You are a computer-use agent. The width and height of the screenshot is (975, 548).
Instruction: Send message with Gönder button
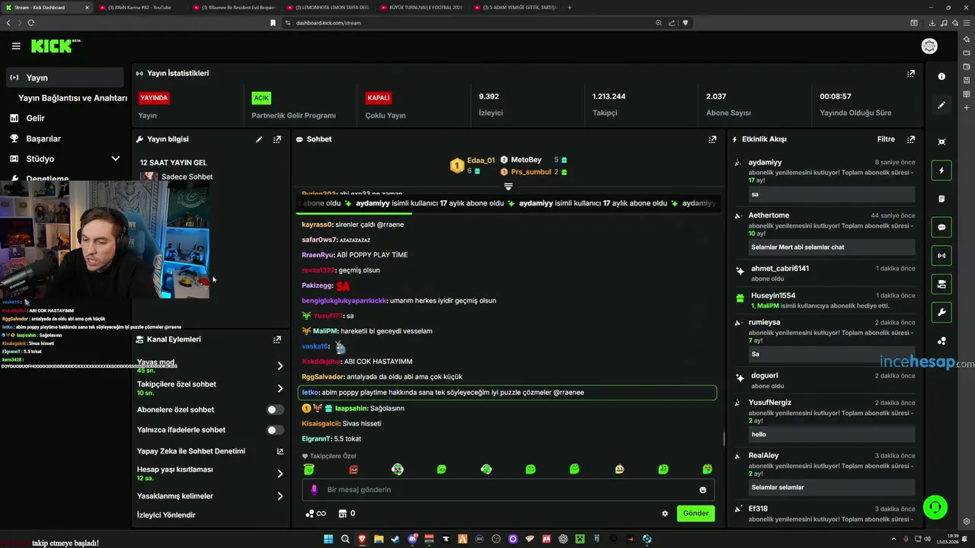(x=695, y=514)
